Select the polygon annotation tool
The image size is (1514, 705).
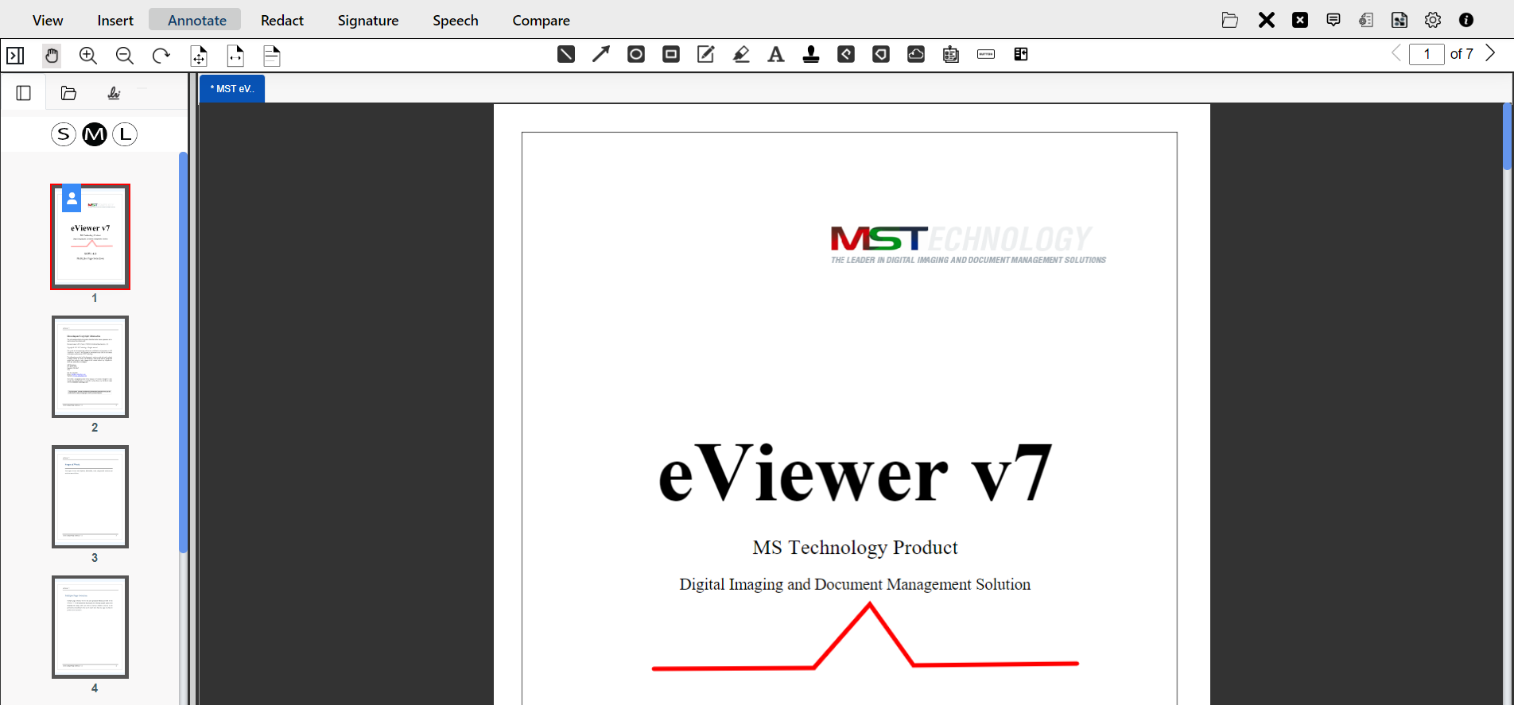click(881, 54)
